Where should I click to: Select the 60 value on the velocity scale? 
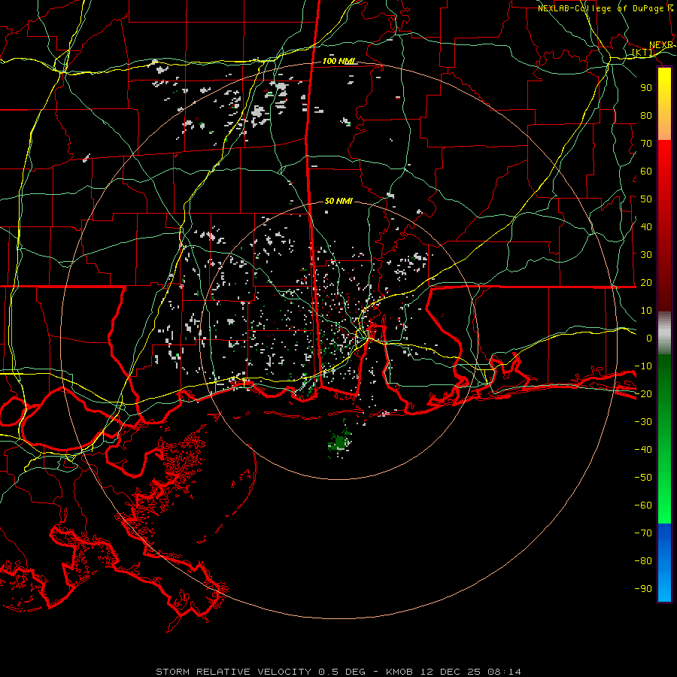click(646, 171)
